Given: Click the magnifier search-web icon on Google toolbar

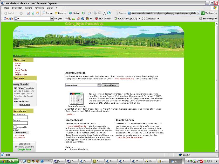Looking at the screenshot, I should point(69,19).
